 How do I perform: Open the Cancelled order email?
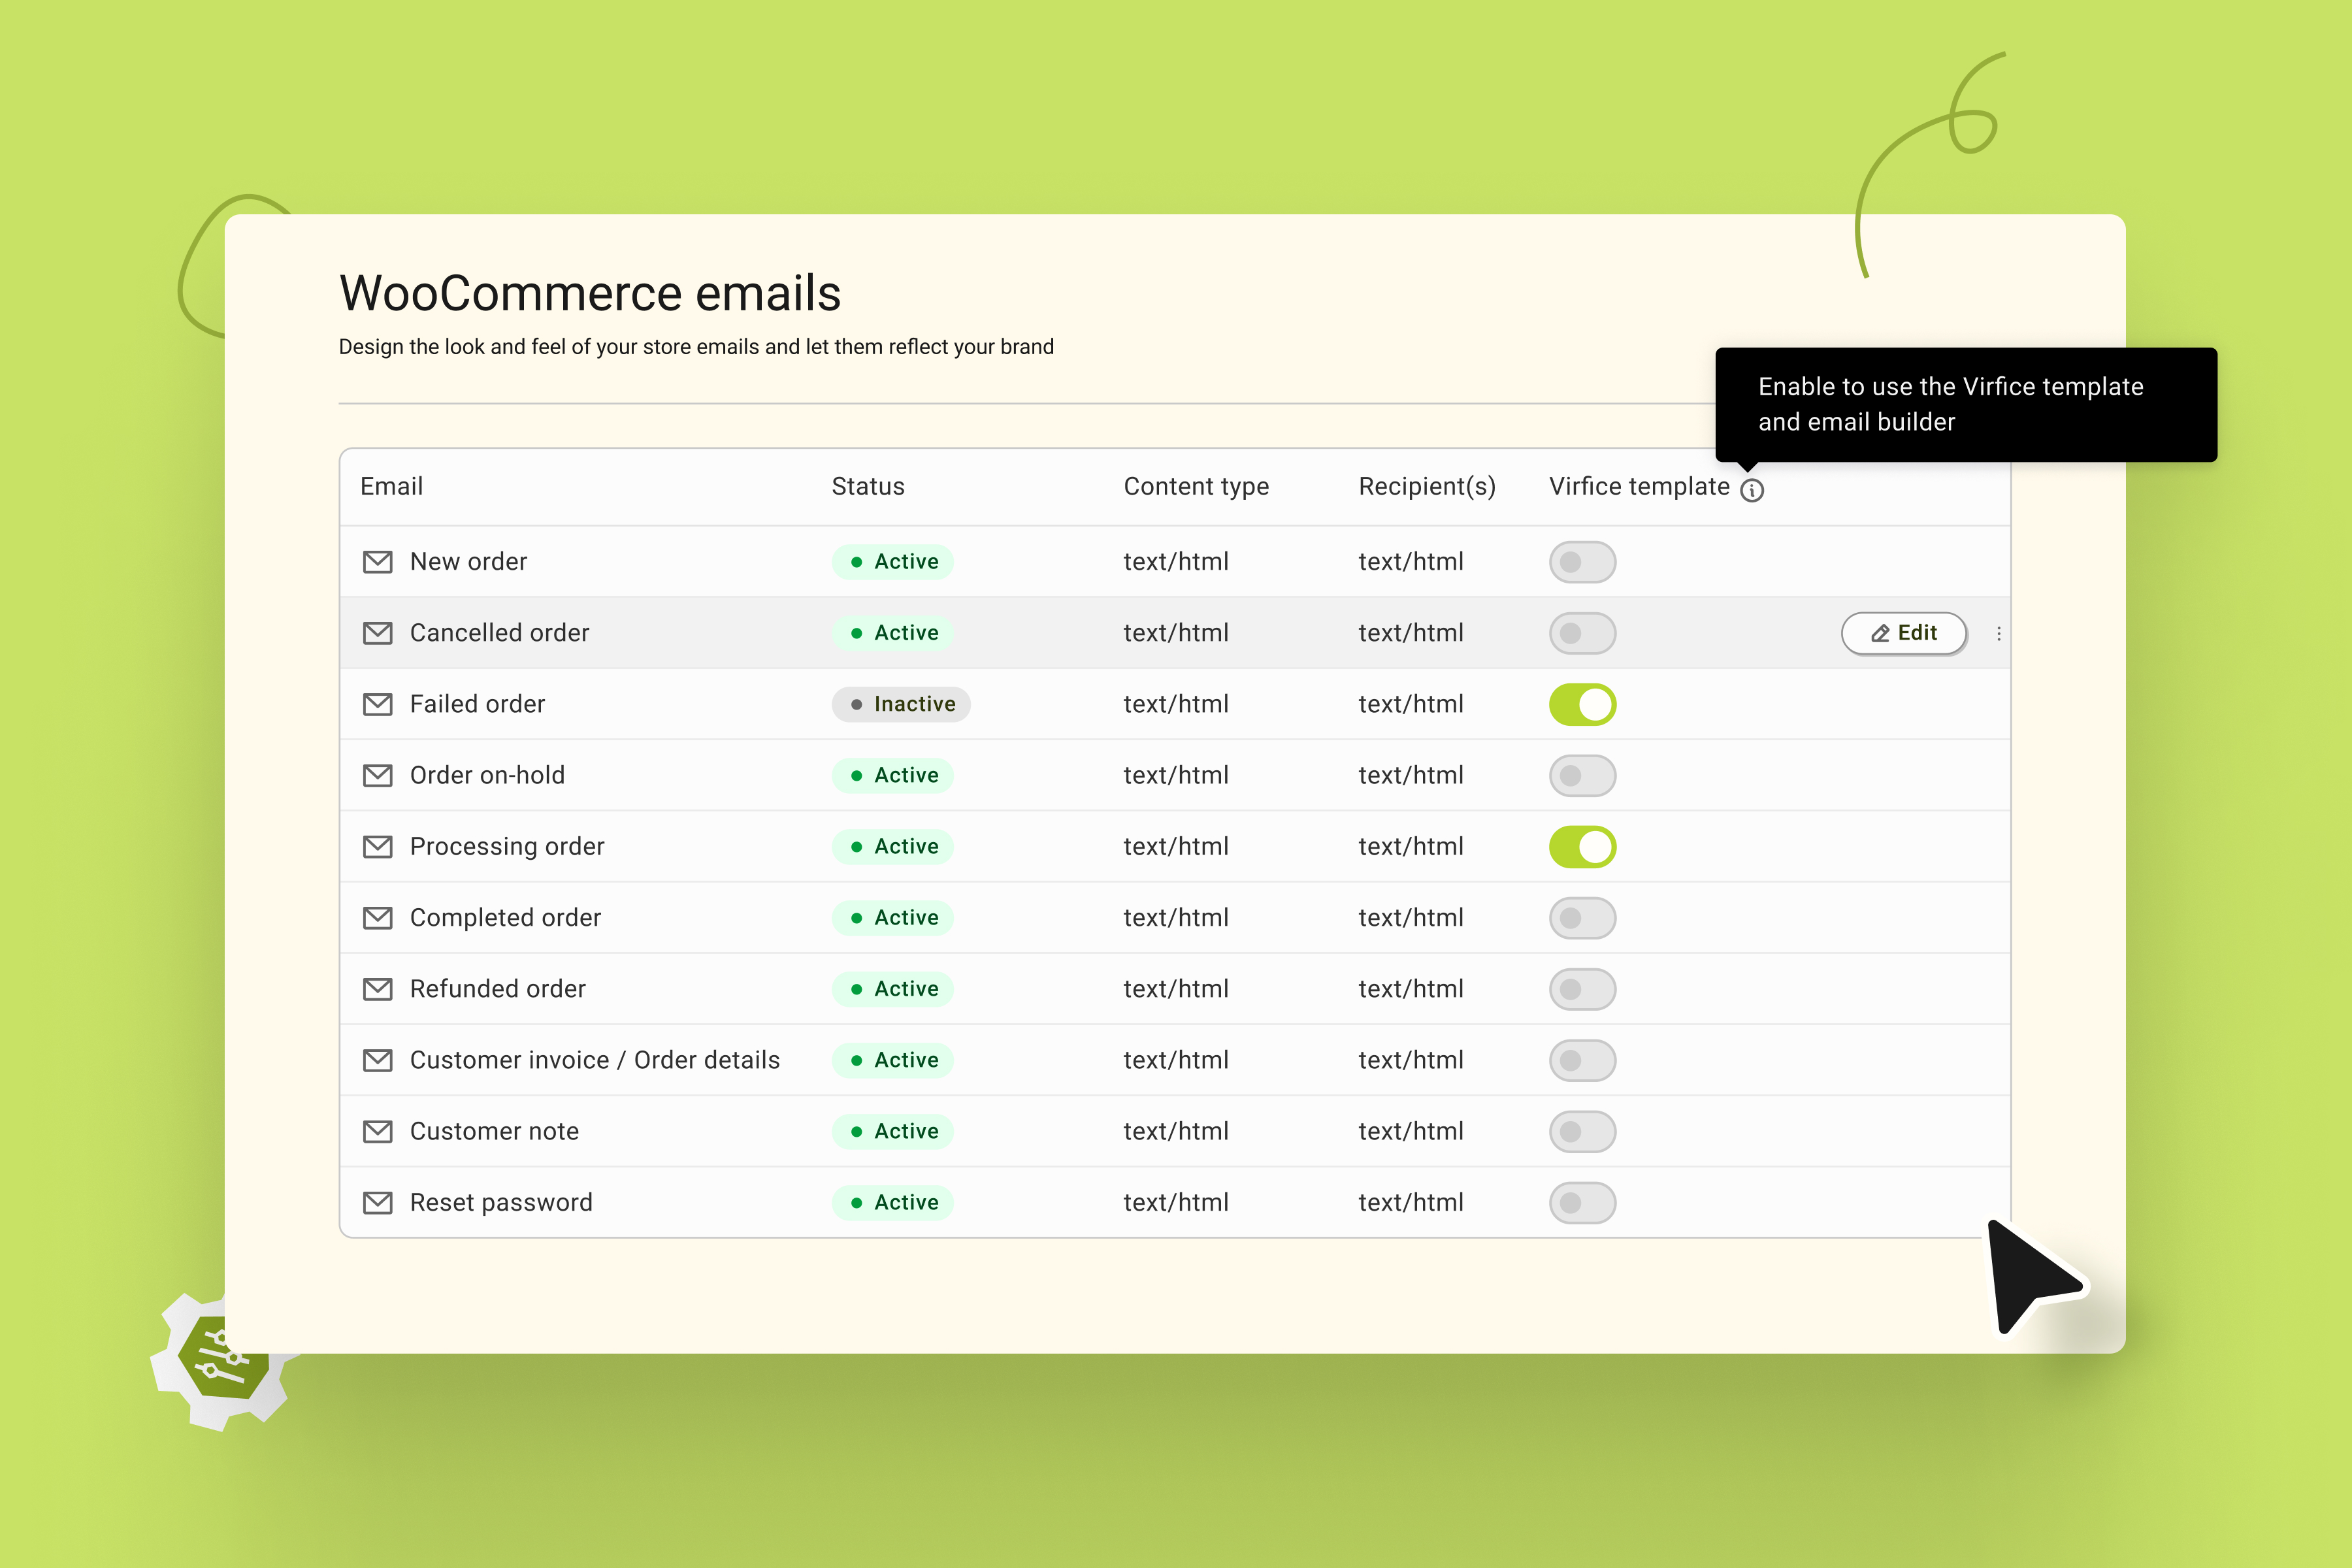pyautogui.click(x=499, y=633)
